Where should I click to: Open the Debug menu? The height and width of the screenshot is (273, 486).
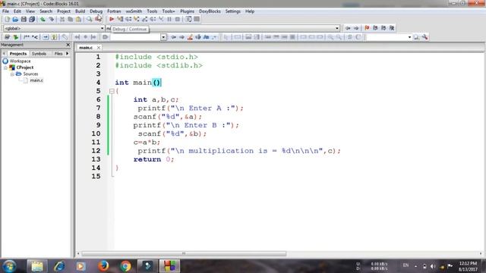click(96, 11)
